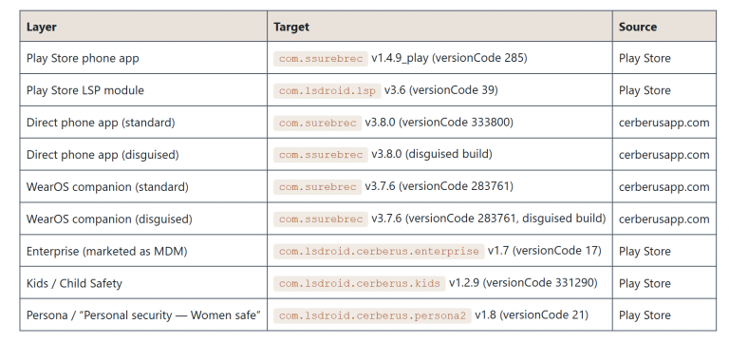The height and width of the screenshot is (343, 729).
Task: Click com.surebrec in Direct phone app (standard) row
Action: click(x=317, y=123)
